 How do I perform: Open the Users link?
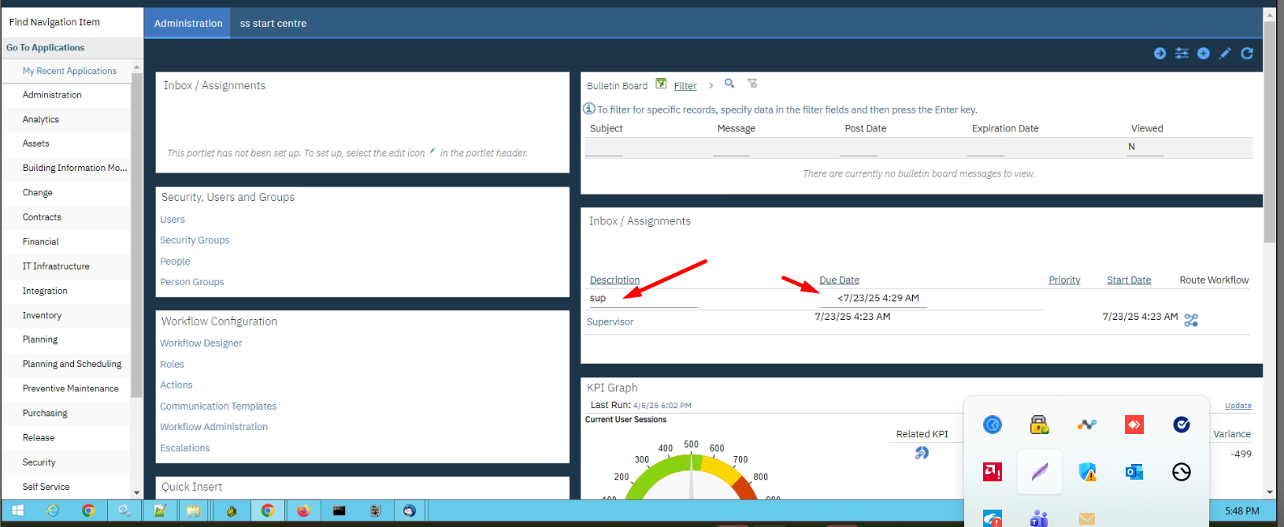coord(173,220)
